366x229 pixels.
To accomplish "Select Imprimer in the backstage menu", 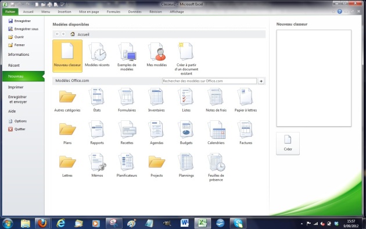I will 16,87.
